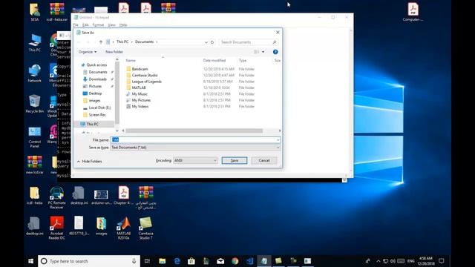Open the Notepad Help menu
The height and width of the screenshot is (267, 475).
point(123,24)
